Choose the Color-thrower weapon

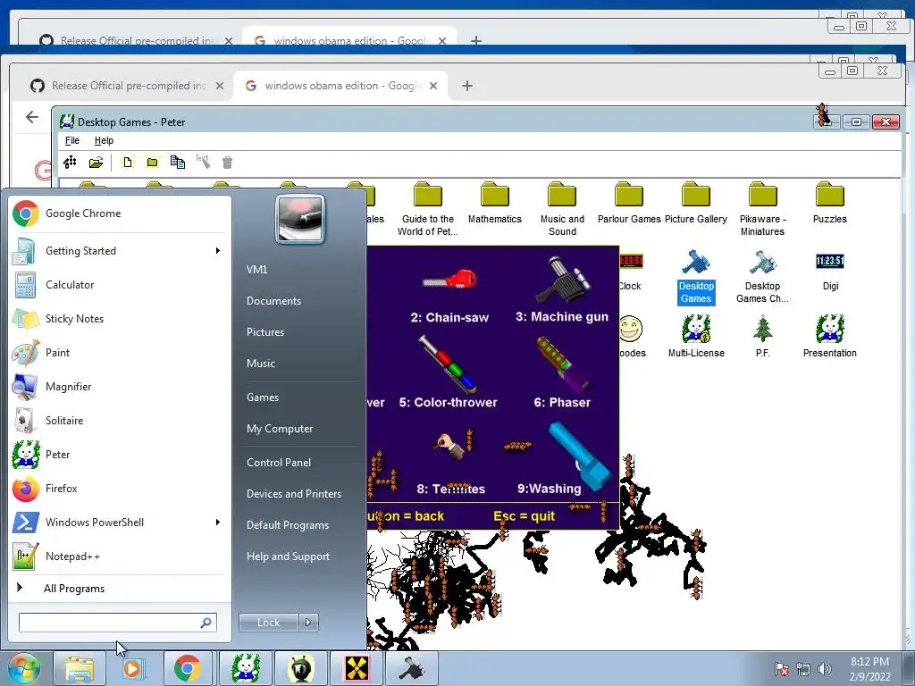pos(449,372)
